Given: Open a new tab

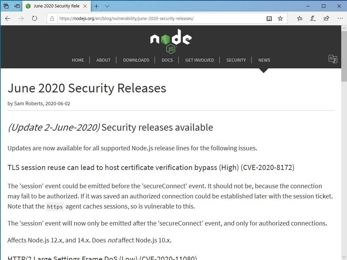Looking at the screenshot, I should pyautogui.click(x=97, y=6).
